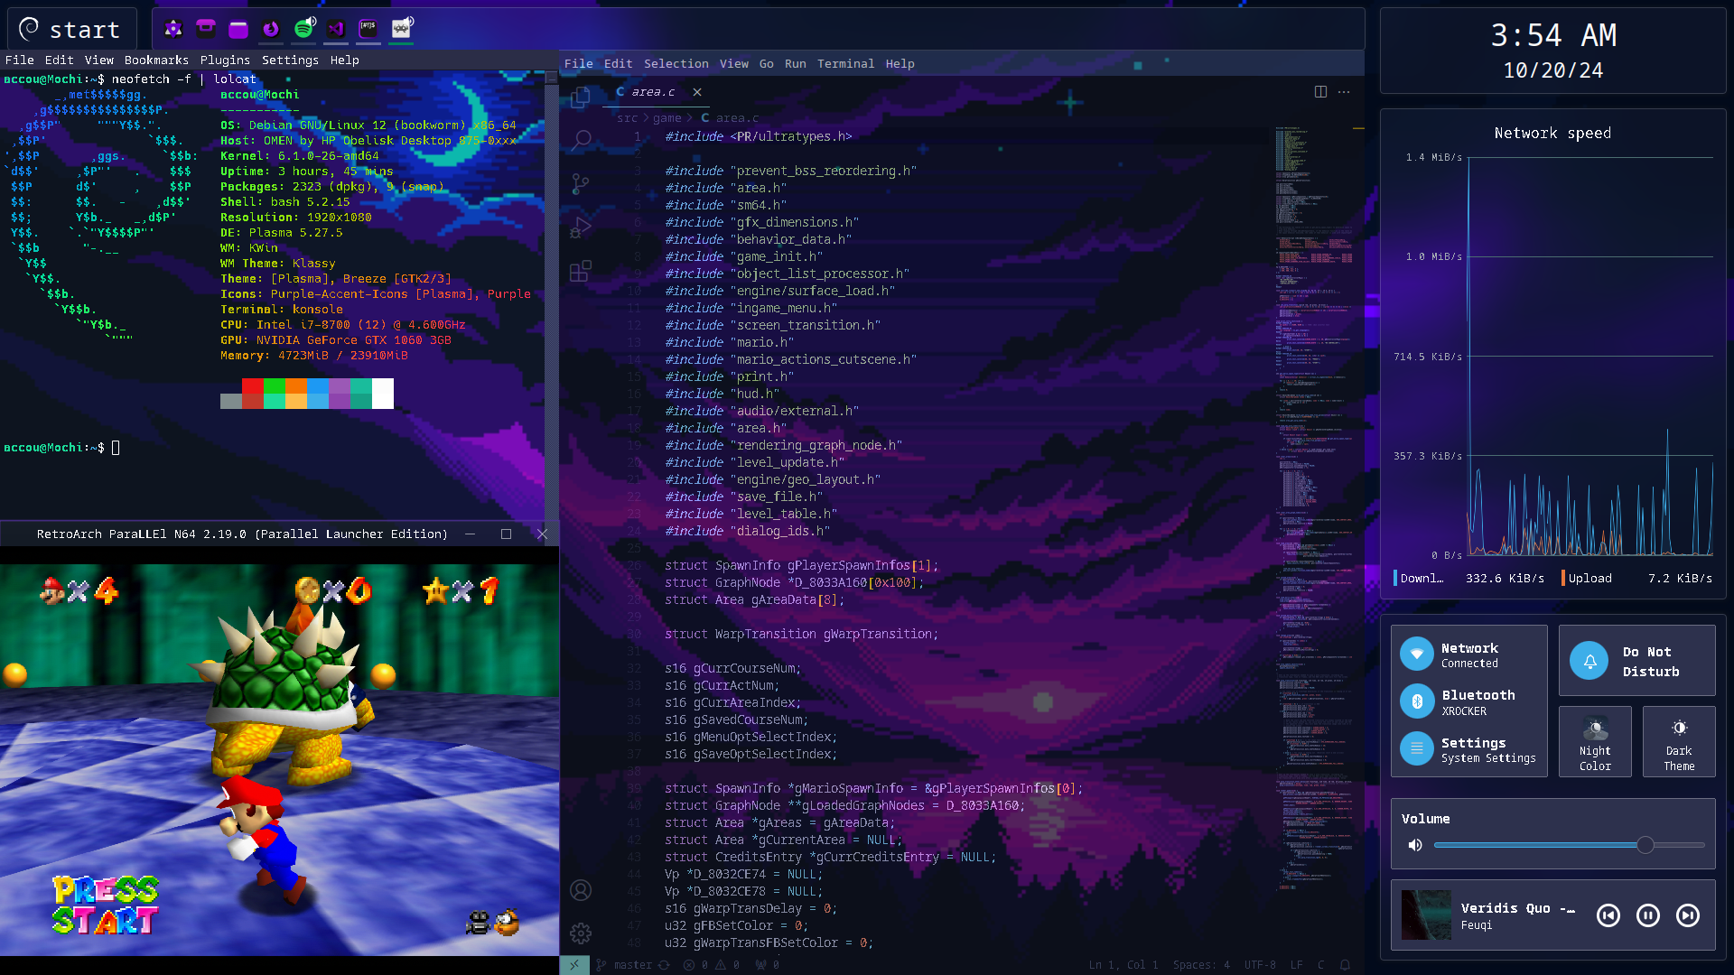Open System Settings from widget

tap(1468, 749)
